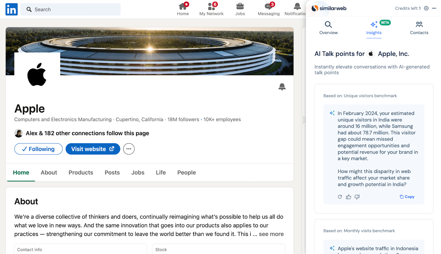Open the LinkedIn logo home link
This screenshot has width=441, height=254.
pyautogui.click(x=12, y=9)
